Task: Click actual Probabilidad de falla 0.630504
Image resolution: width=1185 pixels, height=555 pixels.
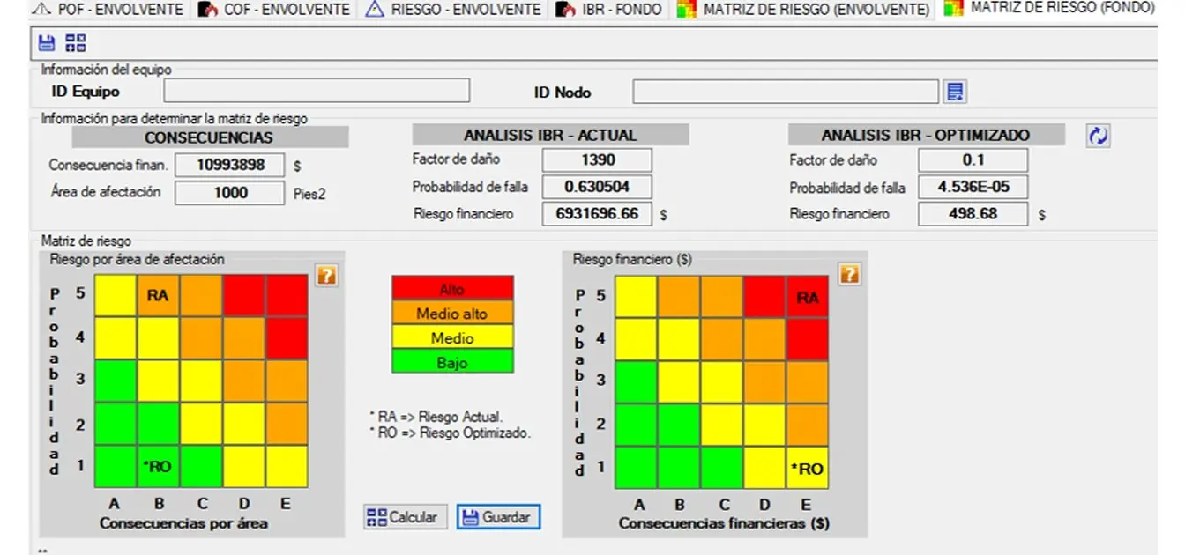Action: (597, 187)
